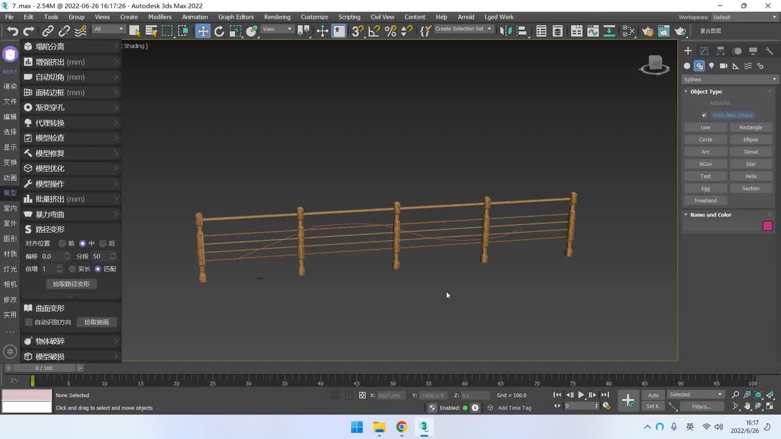
Task: Click the Rectangle spline button
Action: point(750,127)
